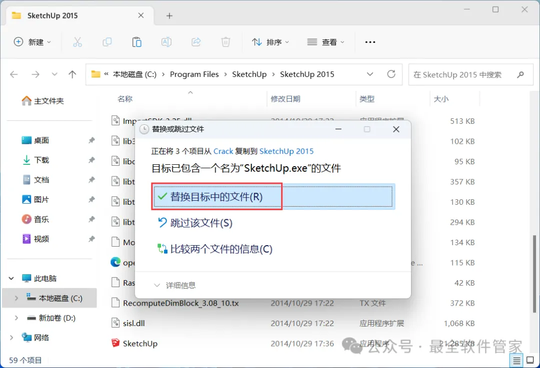Open the New item dropdown
The width and height of the screenshot is (540, 368).
click(32, 42)
